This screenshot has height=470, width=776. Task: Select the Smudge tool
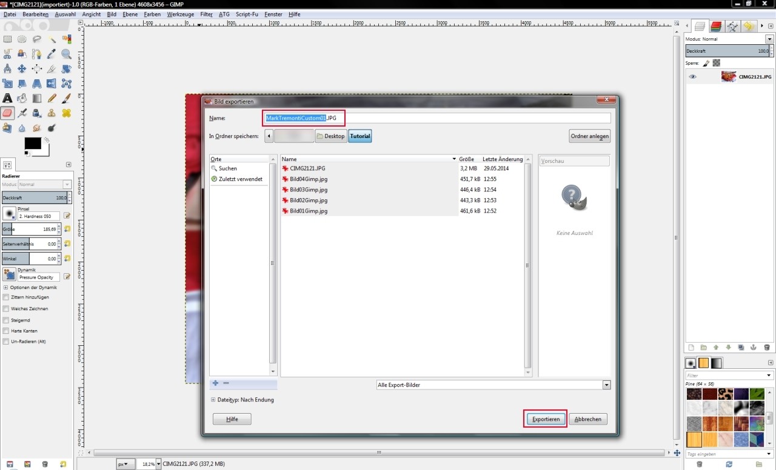coord(37,128)
